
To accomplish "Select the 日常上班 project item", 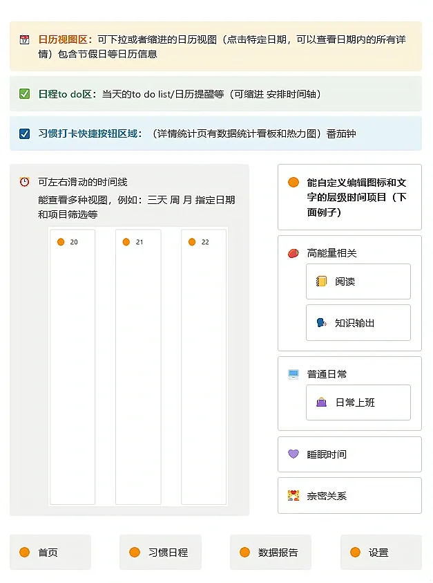I will point(358,402).
